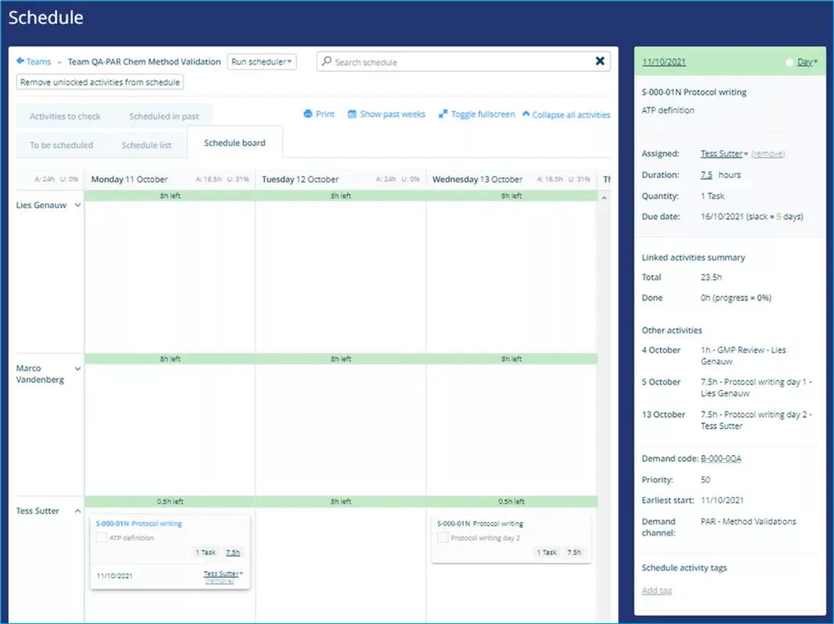Open Tess Sutter assignee dropdown in details panel
This screenshot has height=624, width=834.
tap(724, 153)
